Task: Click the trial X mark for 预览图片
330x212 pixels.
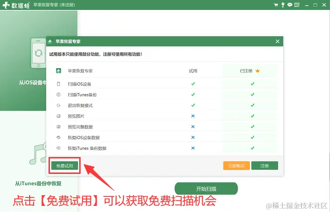Action: pyautogui.click(x=193, y=116)
